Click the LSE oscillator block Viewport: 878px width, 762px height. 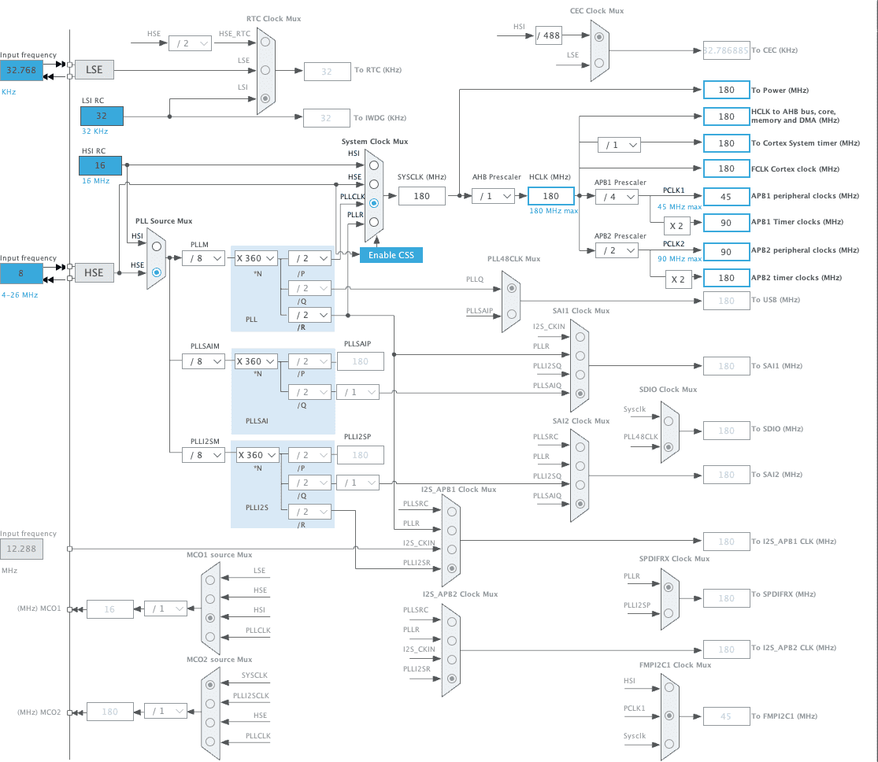pos(94,69)
